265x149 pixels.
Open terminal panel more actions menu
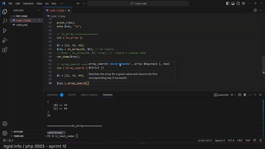coord(250,95)
